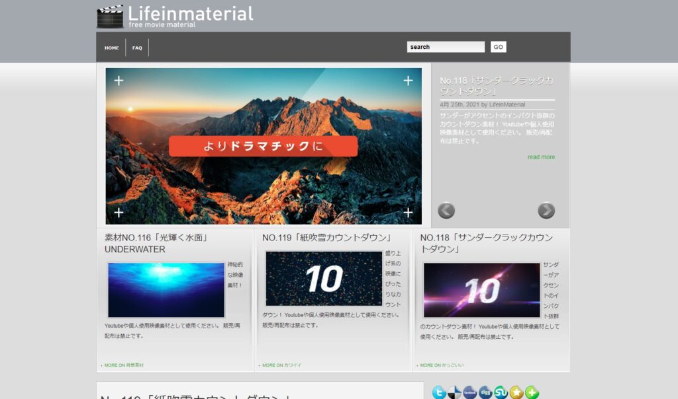Open the HOME menu item
This screenshot has width=678, height=399.
112,48
